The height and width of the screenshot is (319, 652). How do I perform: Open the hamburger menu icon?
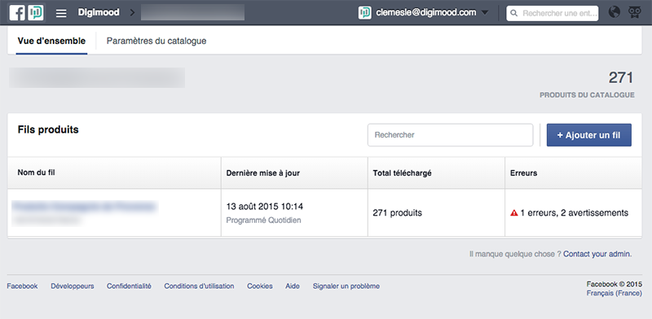click(61, 13)
